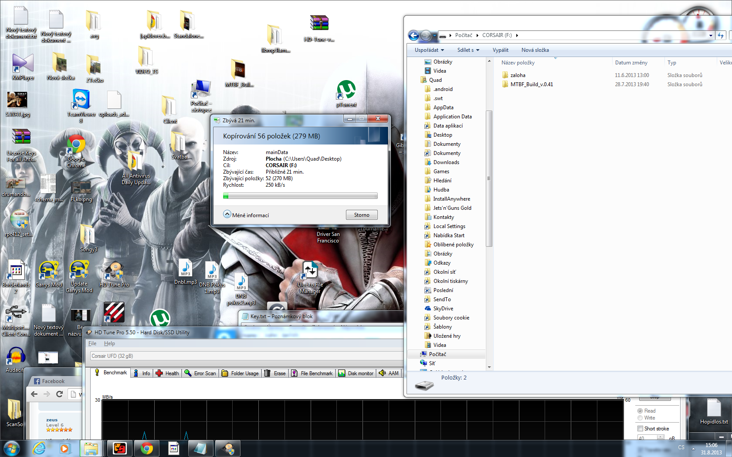Open the AAM tab in HD Tune
The width and height of the screenshot is (732, 457).
click(389, 373)
